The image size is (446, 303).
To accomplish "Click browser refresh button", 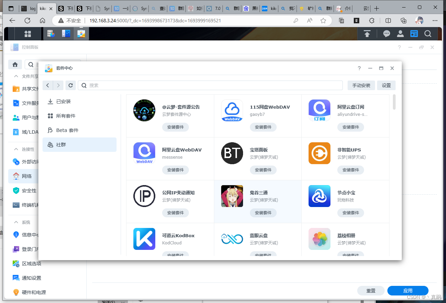I will (27, 21).
